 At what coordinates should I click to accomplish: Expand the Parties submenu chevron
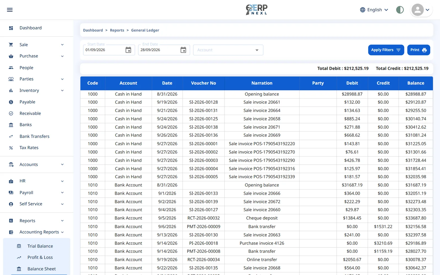click(62, 79)
